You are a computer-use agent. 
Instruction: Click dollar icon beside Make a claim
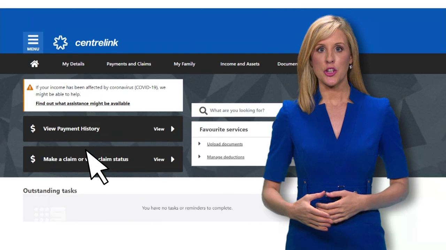[33, 159]
